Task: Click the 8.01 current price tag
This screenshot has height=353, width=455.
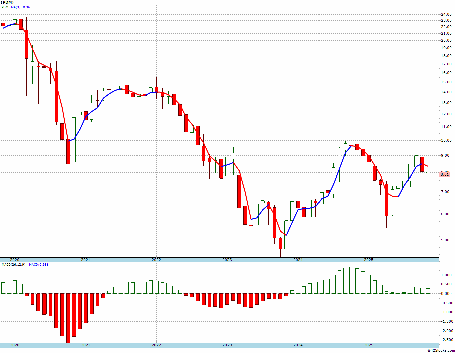Action: (x=445, y=174)
